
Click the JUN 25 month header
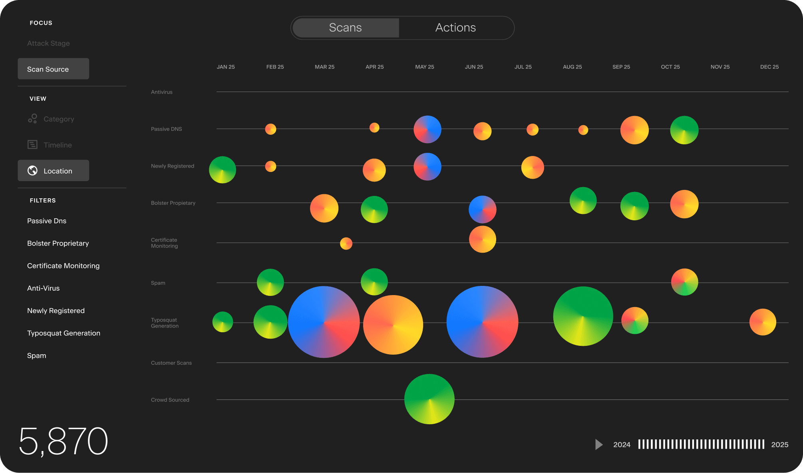pyautogui.click(x=474, y=67)
